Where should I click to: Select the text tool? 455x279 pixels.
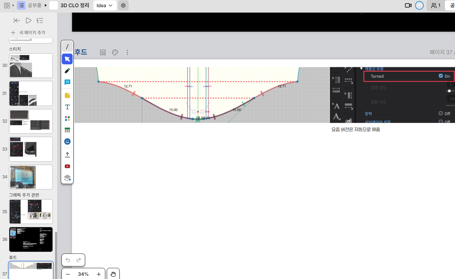tap(67, 107)
